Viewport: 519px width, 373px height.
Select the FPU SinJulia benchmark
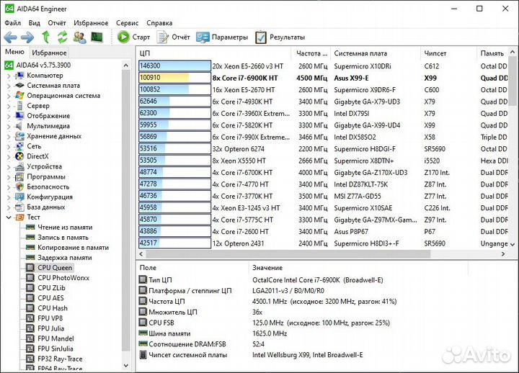click(56, 349)
